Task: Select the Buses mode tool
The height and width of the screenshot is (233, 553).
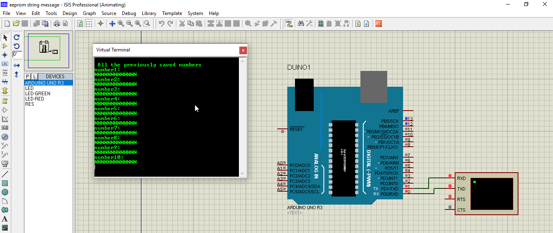Action: click(x=5, y=82)
